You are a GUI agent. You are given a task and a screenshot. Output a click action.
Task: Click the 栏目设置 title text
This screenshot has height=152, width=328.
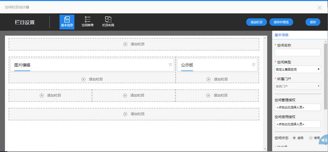tap(25, 22)
